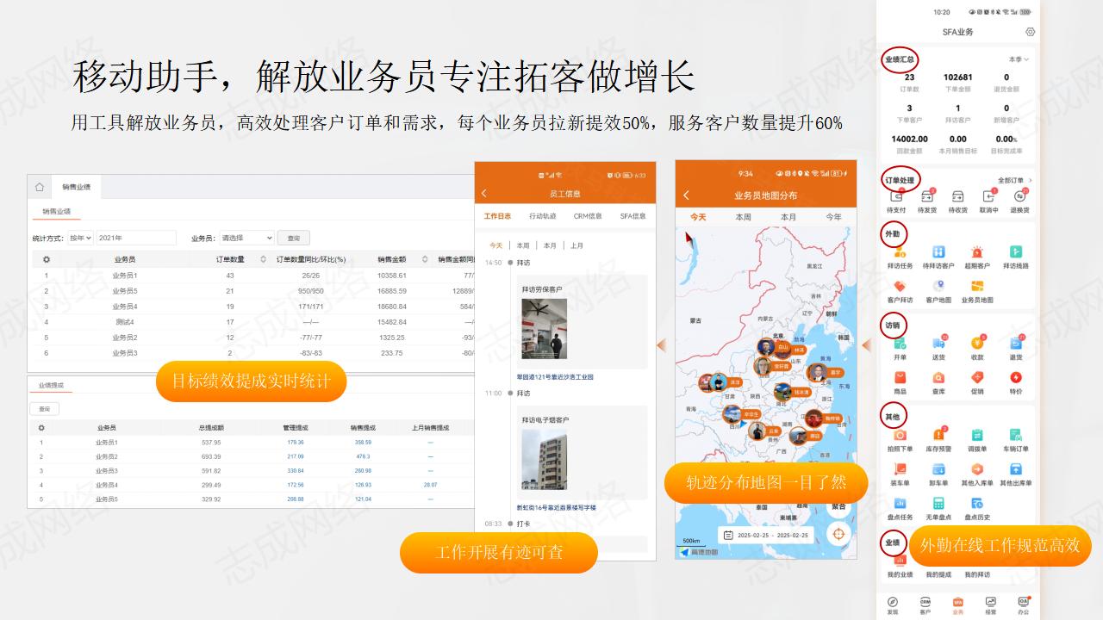The height and width of the screenshot is (620, 1103).
Task: Open the 业务员地图 icon
Action: 977,287
